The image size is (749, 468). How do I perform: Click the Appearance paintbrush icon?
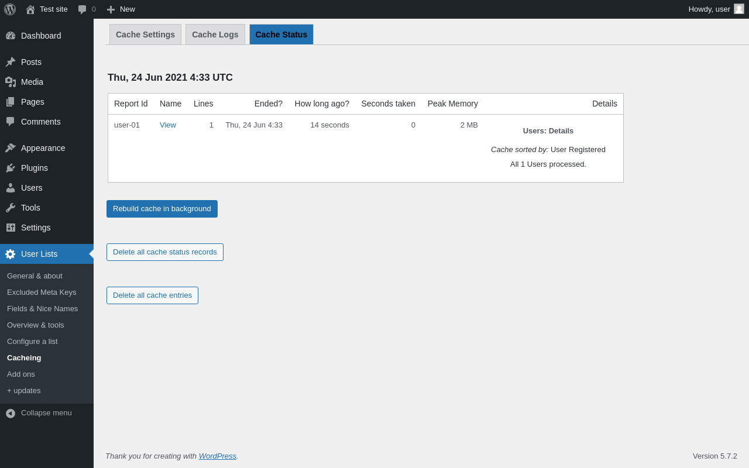coord(11,148)
